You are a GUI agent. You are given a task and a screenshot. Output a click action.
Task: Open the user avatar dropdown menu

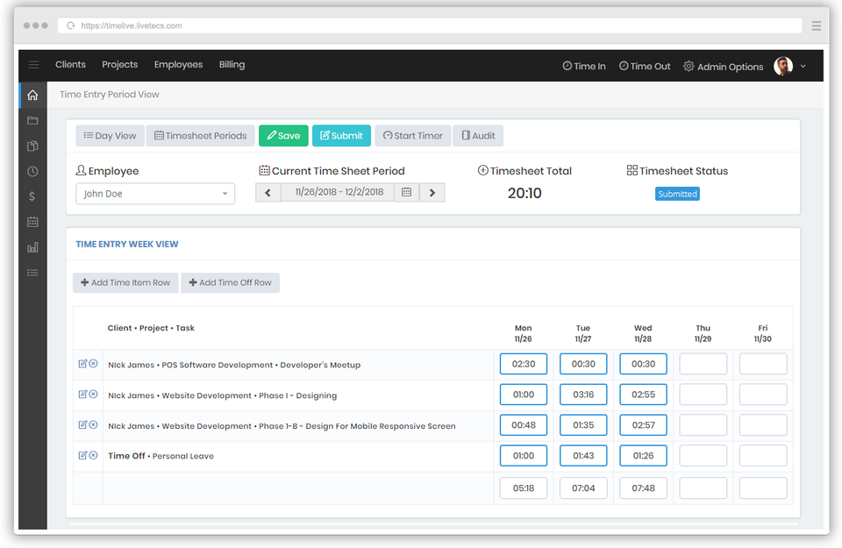click(x=790, y=66)
